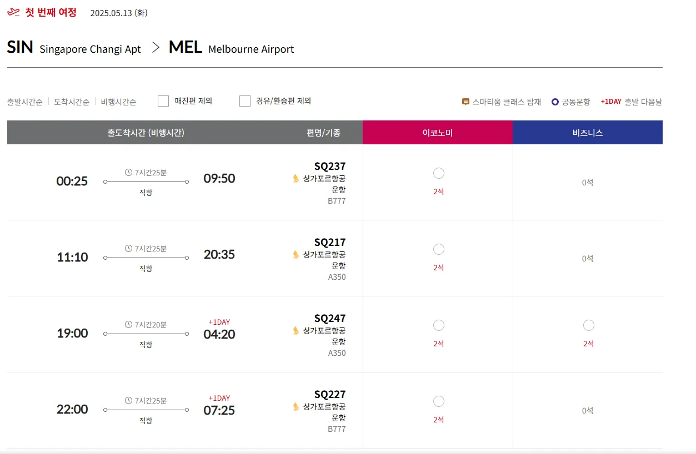Sort flights by 출발시간순
Viewport: 696px width, 454px height.
click(25, 102)
